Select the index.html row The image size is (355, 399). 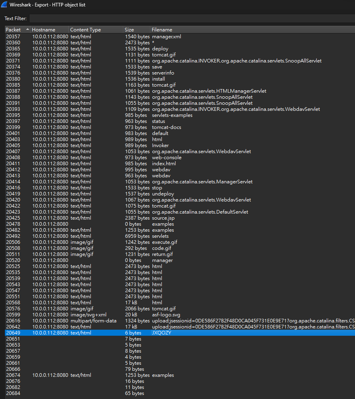tap(180, 164)
